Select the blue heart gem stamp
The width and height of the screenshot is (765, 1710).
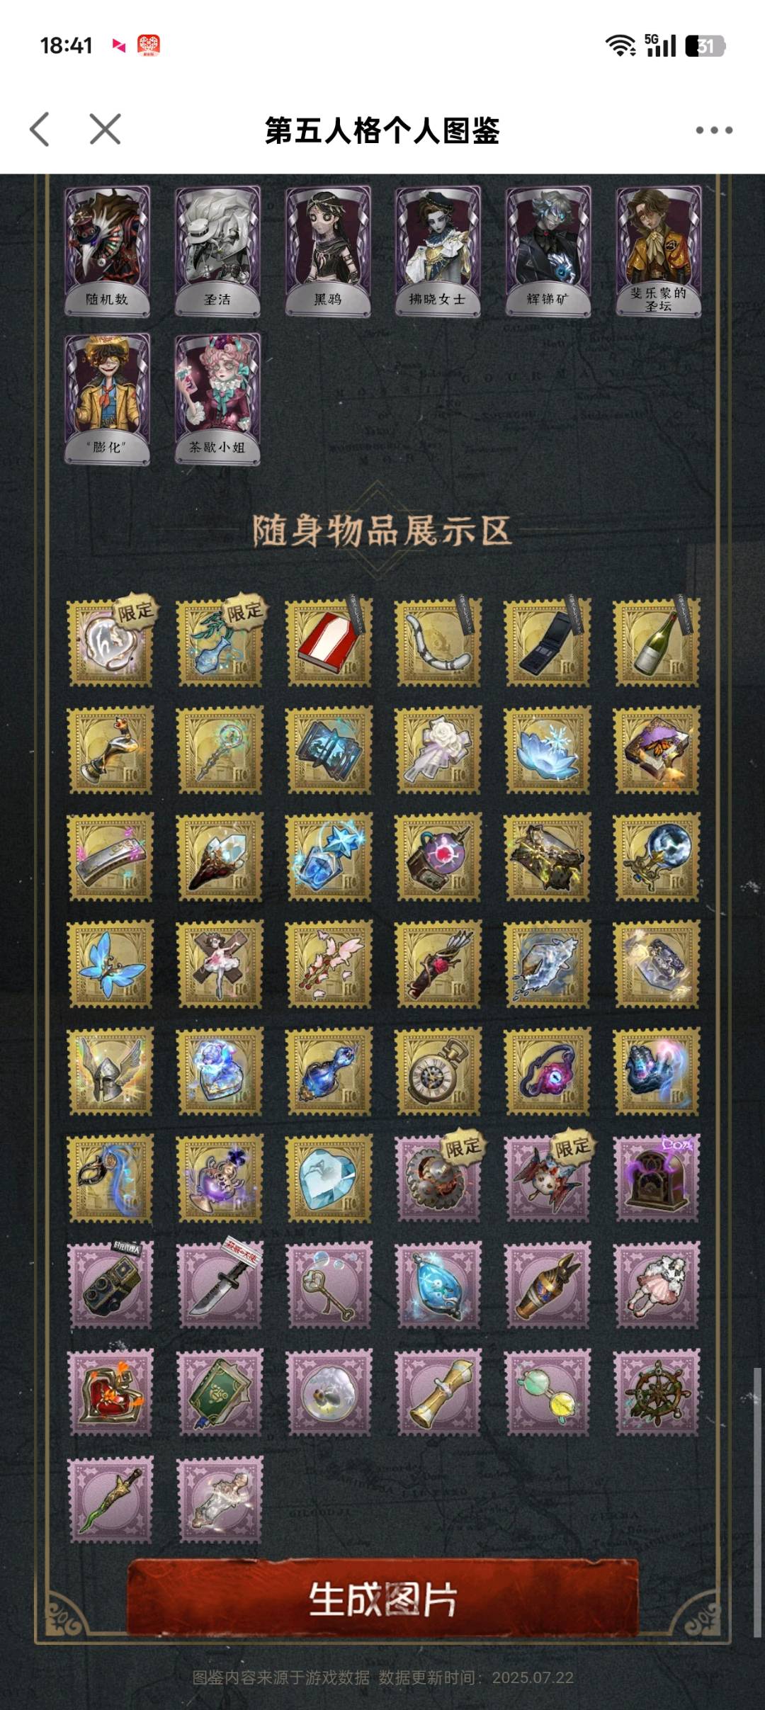(329, 1179)
